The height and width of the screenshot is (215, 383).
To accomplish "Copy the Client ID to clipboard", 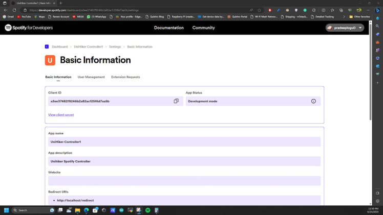I will (176, 101).
